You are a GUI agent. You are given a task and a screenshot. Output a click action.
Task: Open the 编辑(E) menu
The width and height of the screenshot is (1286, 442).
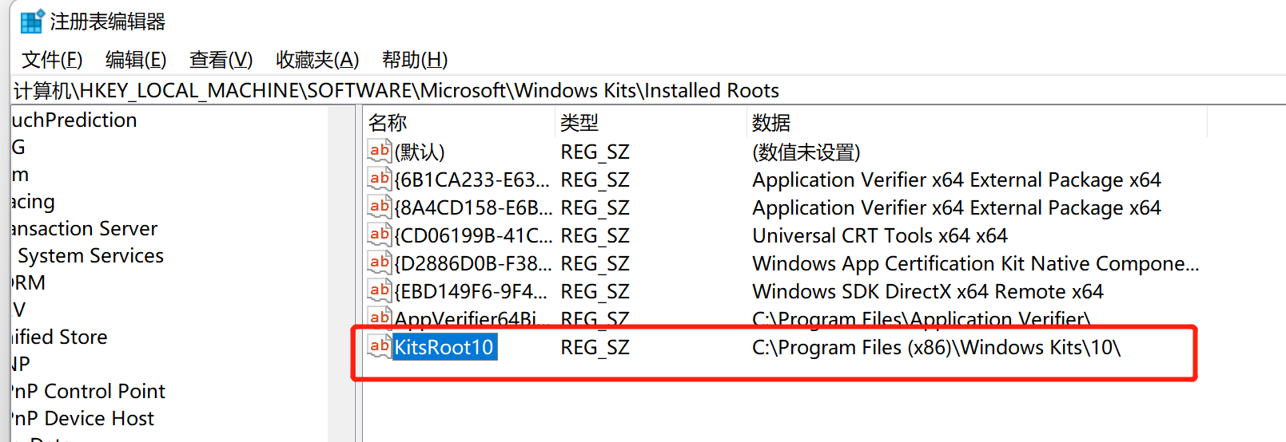[x=136, y=60]
